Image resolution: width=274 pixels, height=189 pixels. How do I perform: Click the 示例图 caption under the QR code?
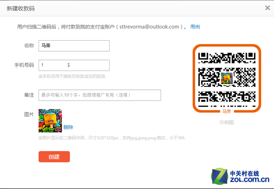coord(226,122)
